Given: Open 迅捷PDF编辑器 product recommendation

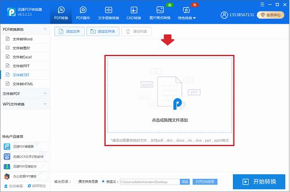Looking at the screenshot, I should [x=25, y=146].
